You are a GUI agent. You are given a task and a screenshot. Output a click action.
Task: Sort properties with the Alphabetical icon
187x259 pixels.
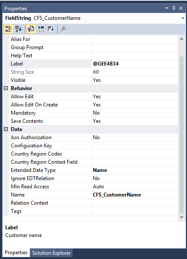point(18,29)
